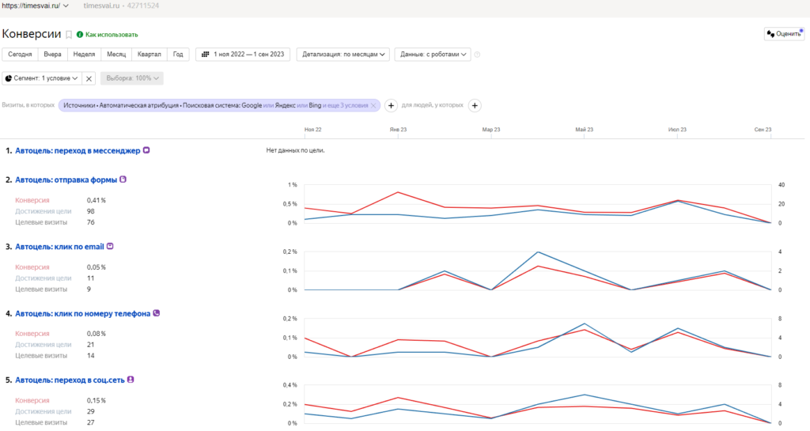Image resolution: width=810 pixels, height=431 pixels.
Task: Click the social network icon beside переход в соц.сеть
Action: tap(131, 380)
